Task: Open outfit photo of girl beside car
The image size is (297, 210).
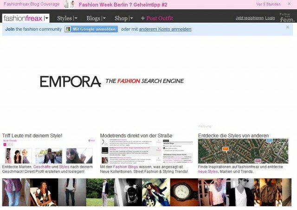Action: (156, 192)
